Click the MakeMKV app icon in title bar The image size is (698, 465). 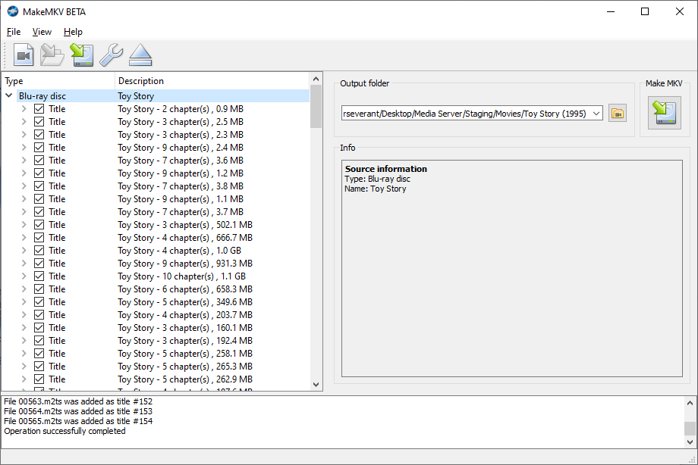(x=13, y=11)
